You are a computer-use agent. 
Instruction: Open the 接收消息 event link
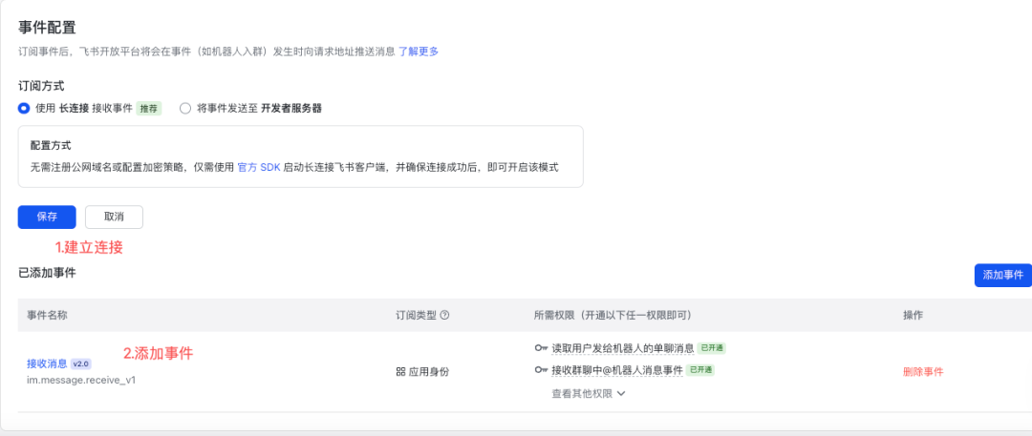coord(47,363)
